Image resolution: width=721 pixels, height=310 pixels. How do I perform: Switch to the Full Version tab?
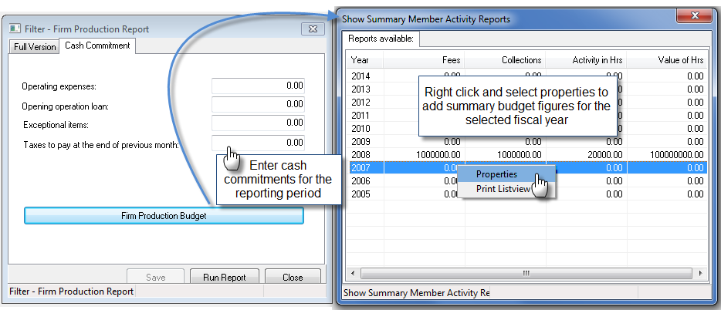(x=35, y=47)
